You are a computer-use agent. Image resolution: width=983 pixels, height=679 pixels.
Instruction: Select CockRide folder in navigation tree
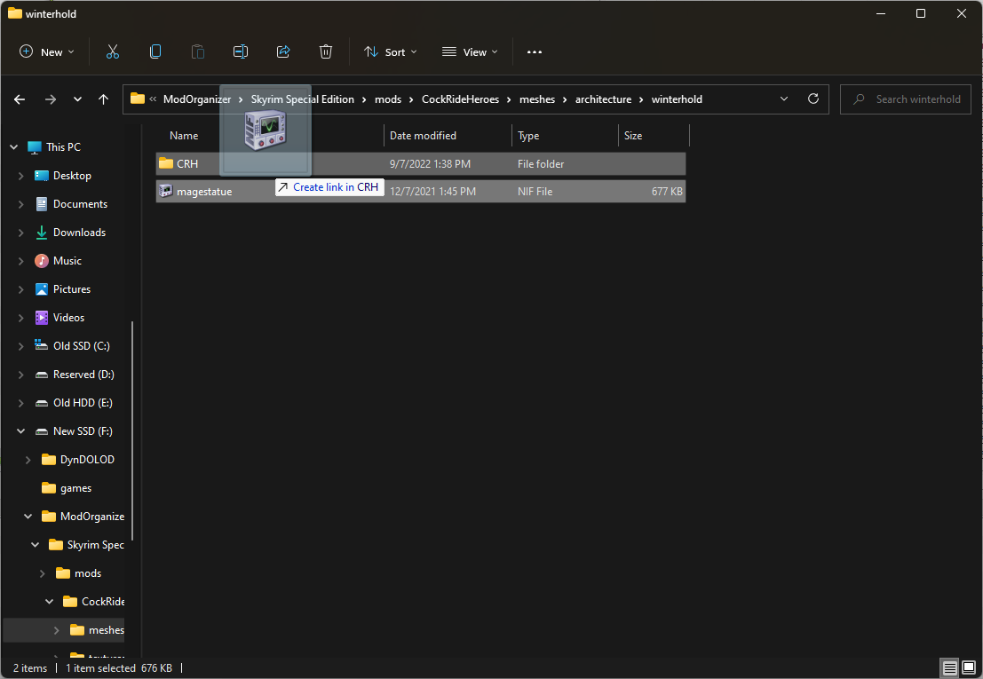(103, 601)
